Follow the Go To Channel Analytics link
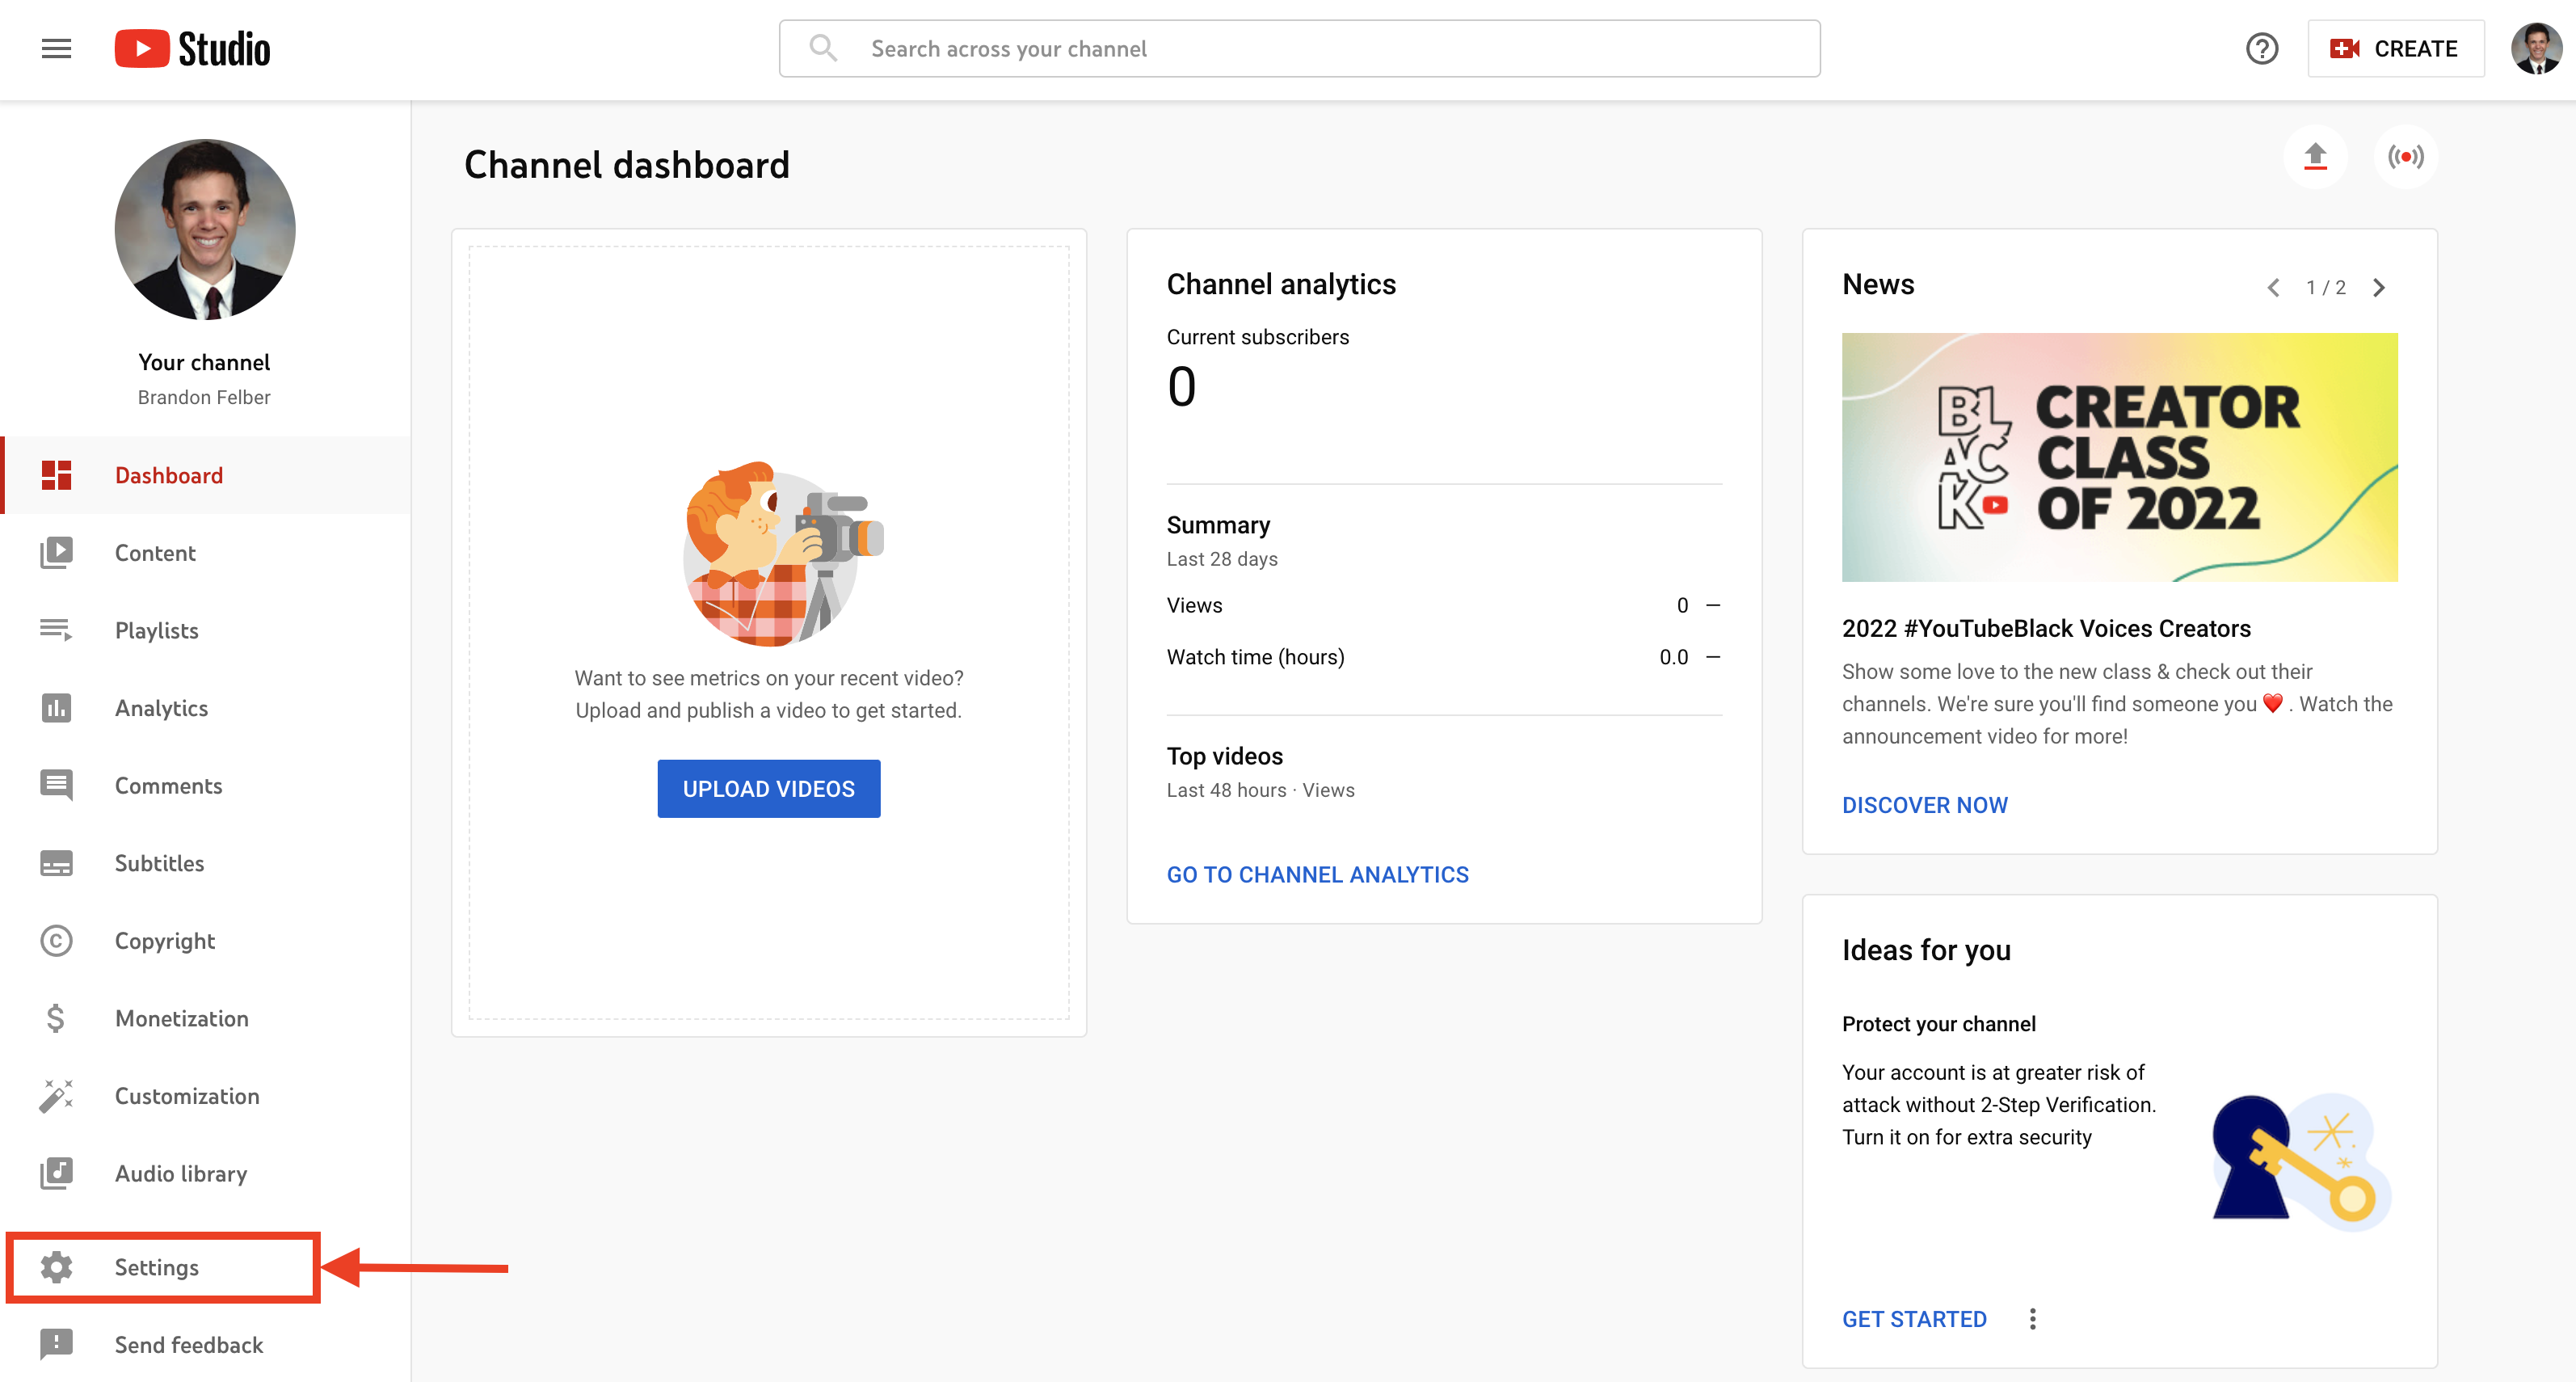The height and width of the screenshot is (1382, 2576). pos(1317,875)
